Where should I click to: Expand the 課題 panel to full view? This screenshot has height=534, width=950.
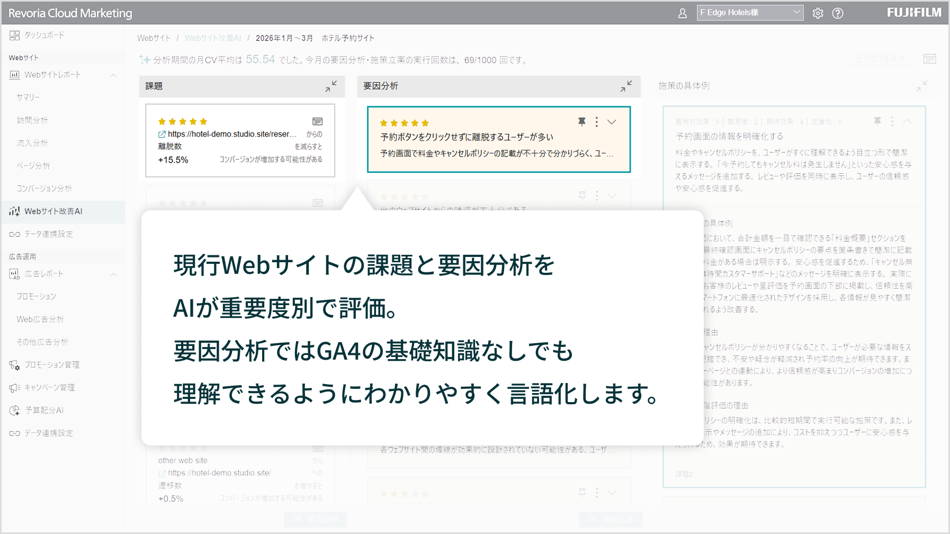pyautogui.click(x=331, y=86)
